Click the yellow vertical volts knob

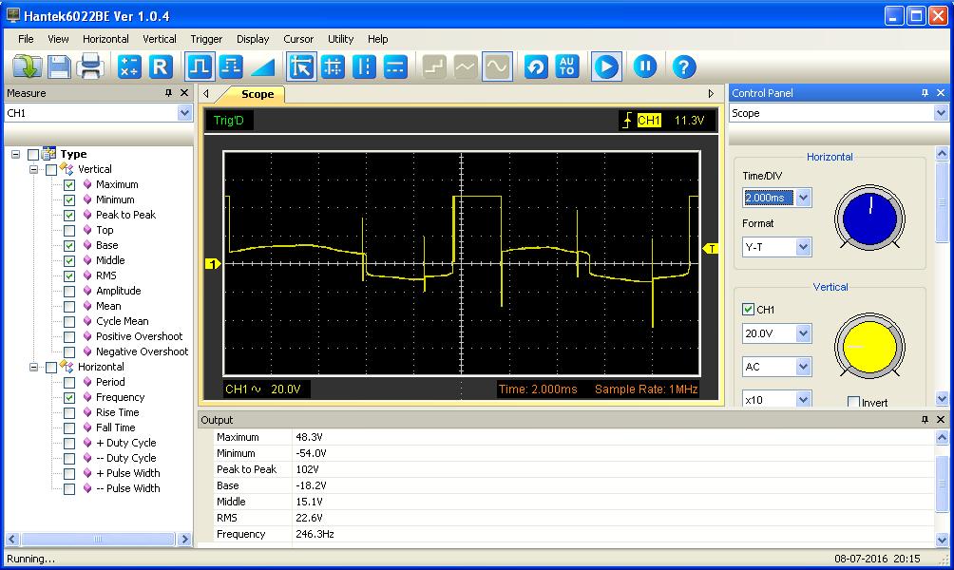coord(869,347)
